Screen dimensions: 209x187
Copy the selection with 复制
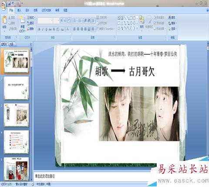(12, 23)
